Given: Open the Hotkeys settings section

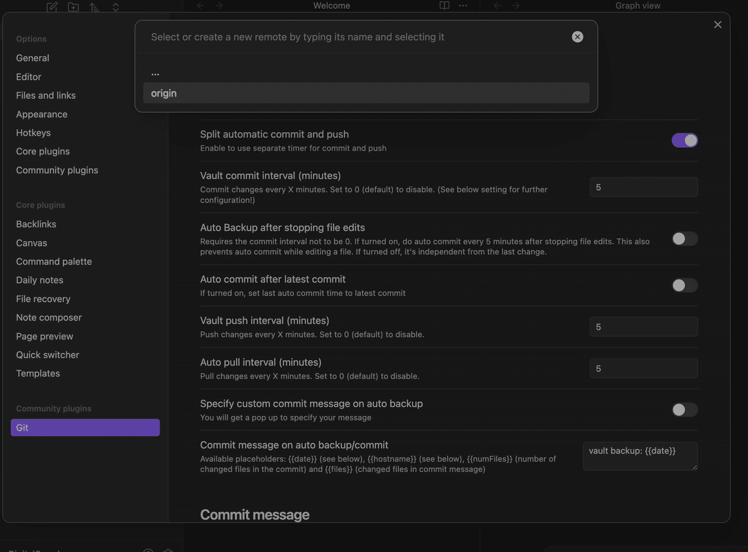Looking at the screenshot, I should 34,133.
